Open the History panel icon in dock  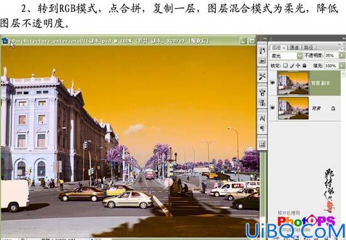(x=262, y=51)
